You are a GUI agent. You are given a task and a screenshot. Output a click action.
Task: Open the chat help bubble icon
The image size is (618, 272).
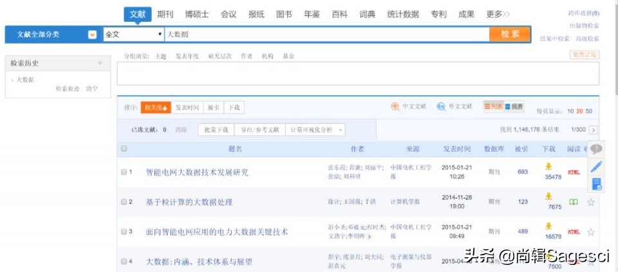point(596,150)
